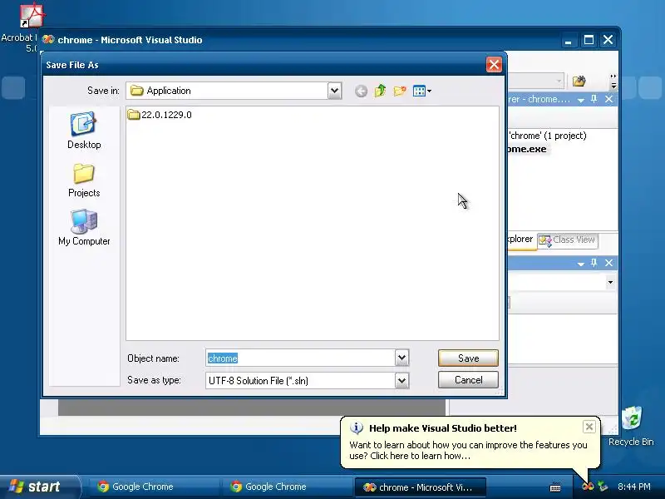Click the Visual Studio tray icon

[x=588, y=487]
